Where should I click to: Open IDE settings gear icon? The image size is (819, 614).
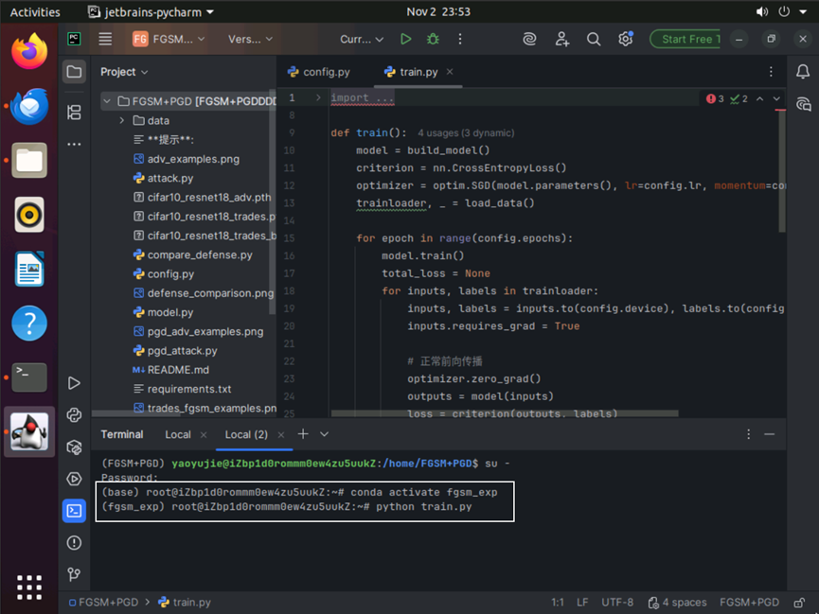625,39
